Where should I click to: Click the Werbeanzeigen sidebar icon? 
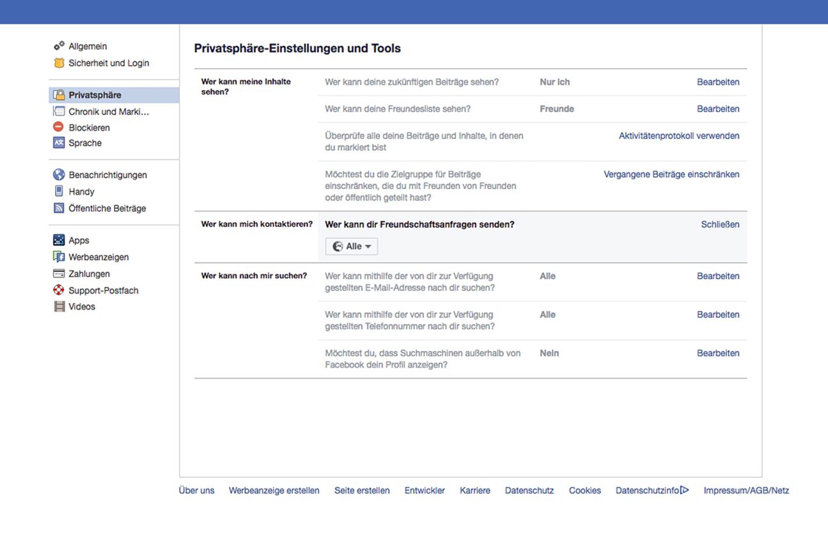(59, 257)
